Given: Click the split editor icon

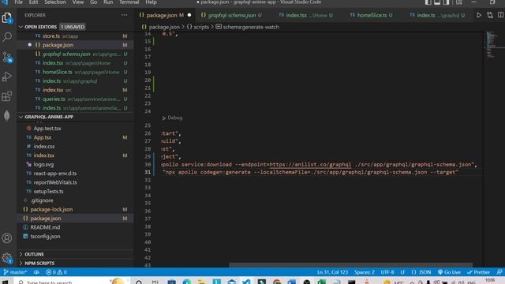Looking at the screenshot, I should pos(500,15).
